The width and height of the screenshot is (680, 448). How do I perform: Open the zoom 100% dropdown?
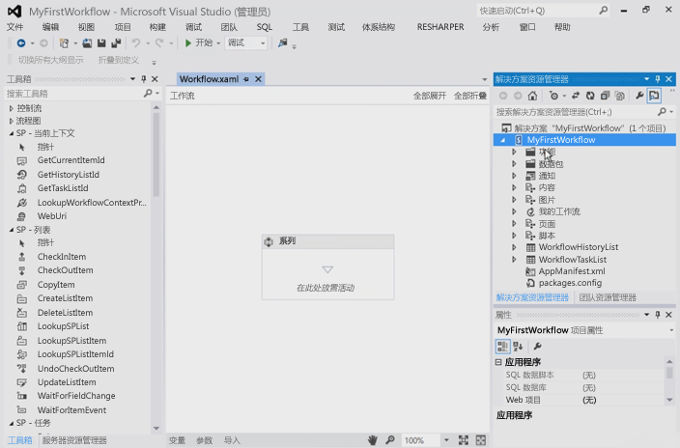pyautogui.click(x=446, y=440)
